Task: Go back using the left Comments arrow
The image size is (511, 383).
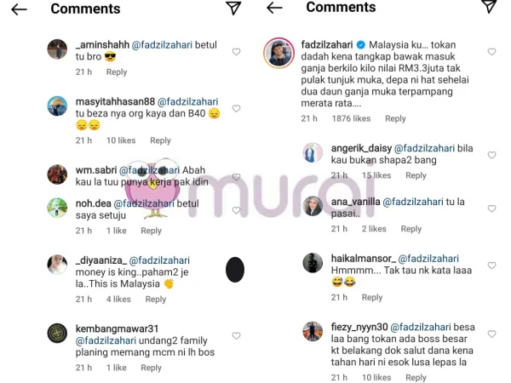Action: click(x=19, y=9)
